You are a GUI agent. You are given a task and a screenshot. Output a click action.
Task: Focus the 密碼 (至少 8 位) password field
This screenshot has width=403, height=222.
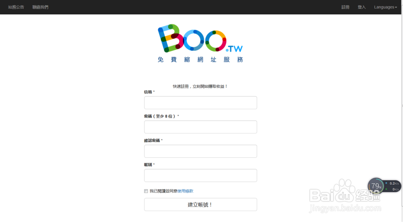(200, 127)
